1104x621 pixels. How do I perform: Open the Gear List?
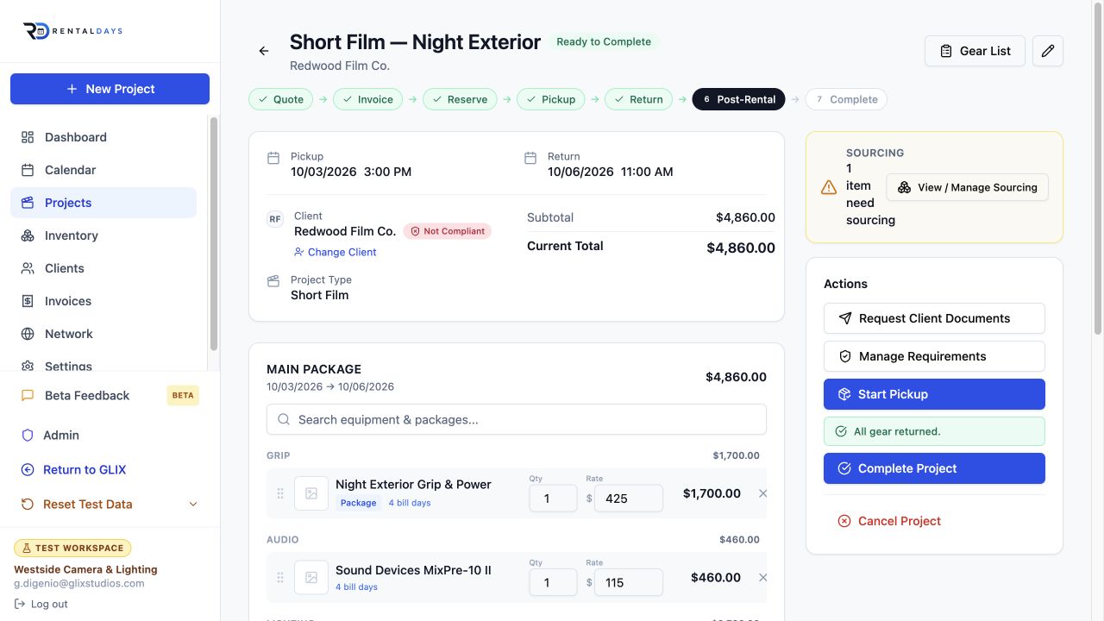coord(975,51)
